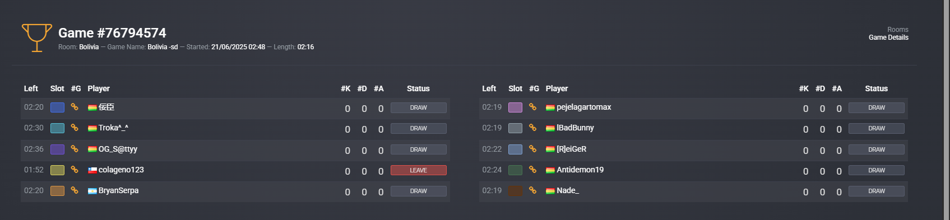The height and width of the screenshot is (220, 950).
Task: Click the purple slot swatch of pejelagartomax
Action: coord(515,107)
